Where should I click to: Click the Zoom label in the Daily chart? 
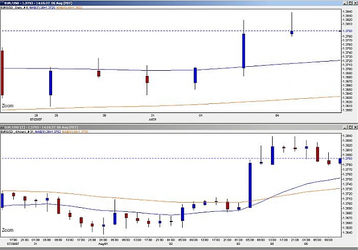point(7,106)
